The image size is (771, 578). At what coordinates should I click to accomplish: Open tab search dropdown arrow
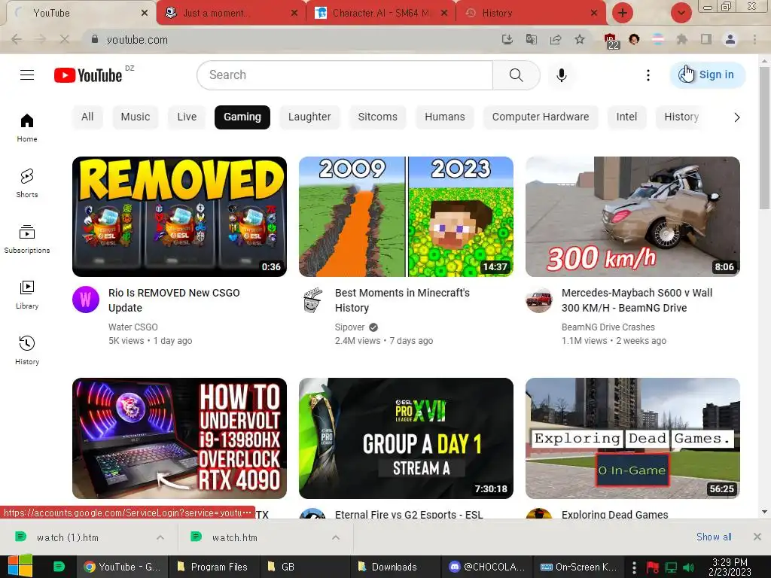point(681,13)
